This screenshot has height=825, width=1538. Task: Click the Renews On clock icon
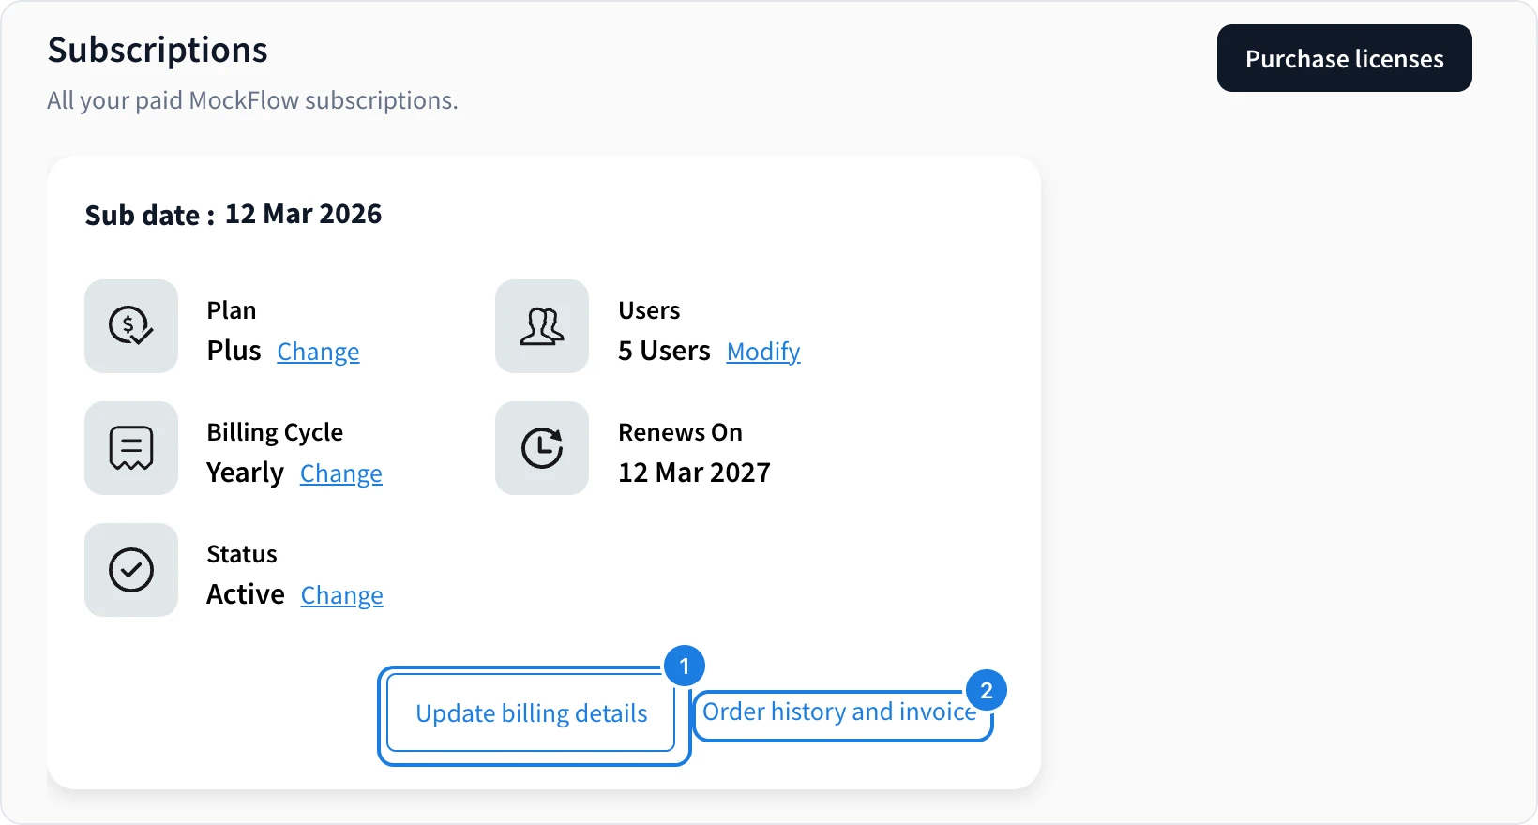542,448
